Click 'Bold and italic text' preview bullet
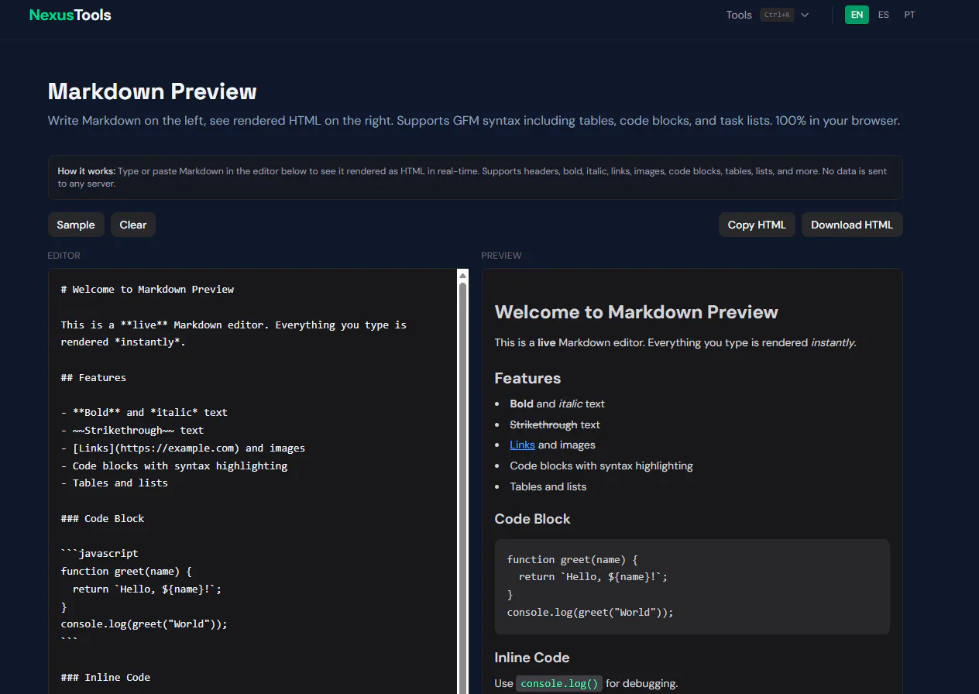 (558, 404)
